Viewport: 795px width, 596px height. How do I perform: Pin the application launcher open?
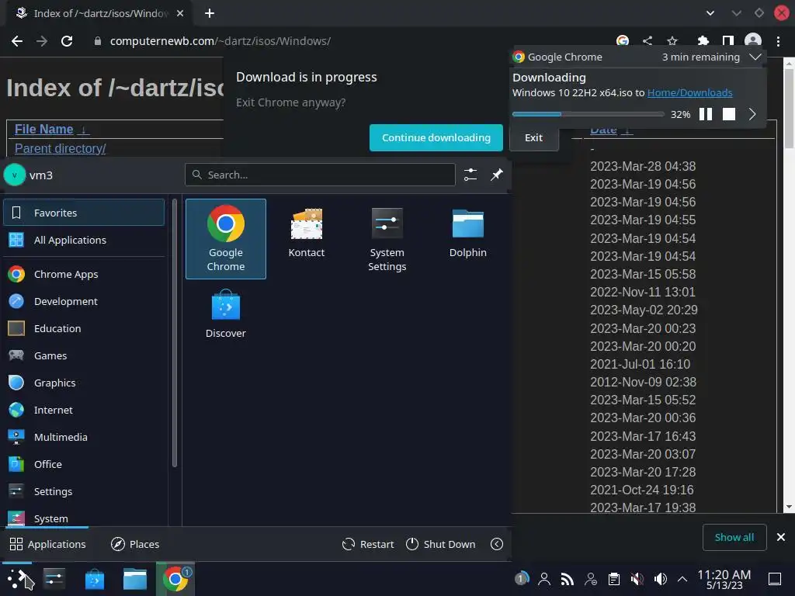497,175
